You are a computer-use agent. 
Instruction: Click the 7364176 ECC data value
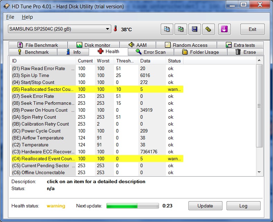tap(149, 152)
